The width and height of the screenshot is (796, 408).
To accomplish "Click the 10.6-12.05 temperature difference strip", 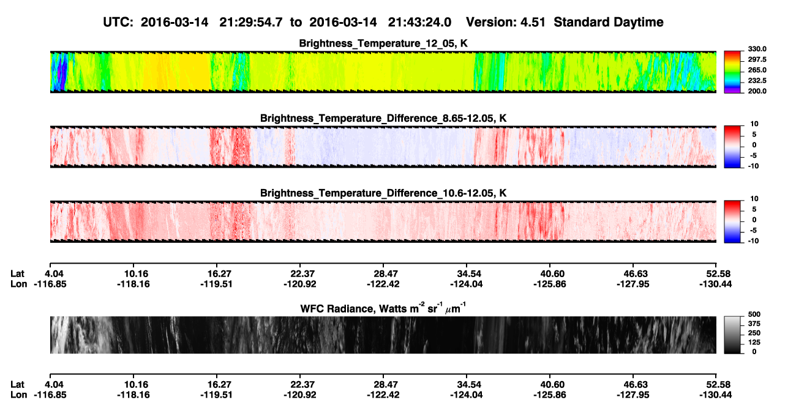I will pos(383,221).
